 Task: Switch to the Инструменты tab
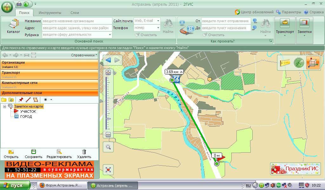[50, 13]
